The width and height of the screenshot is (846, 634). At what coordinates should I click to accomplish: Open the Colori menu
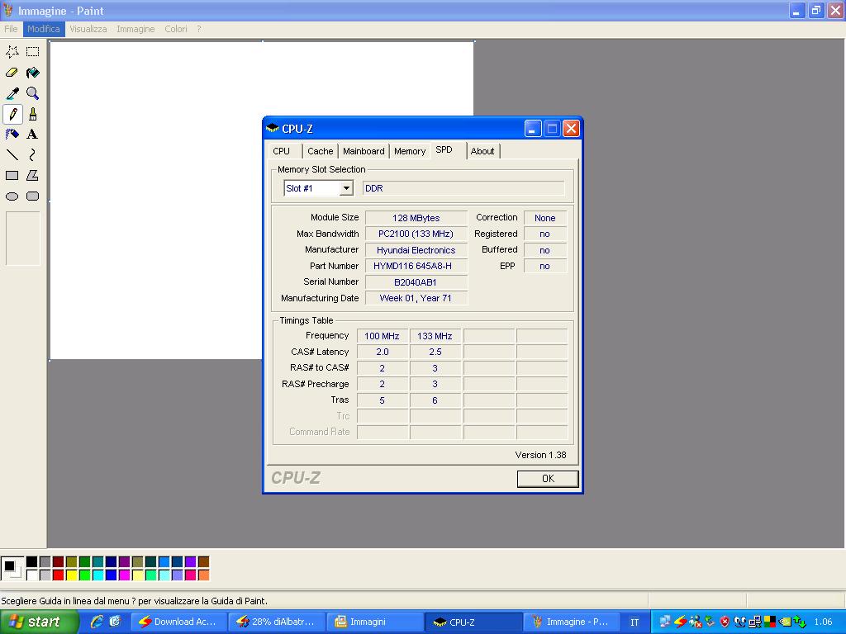coord(176,29)
